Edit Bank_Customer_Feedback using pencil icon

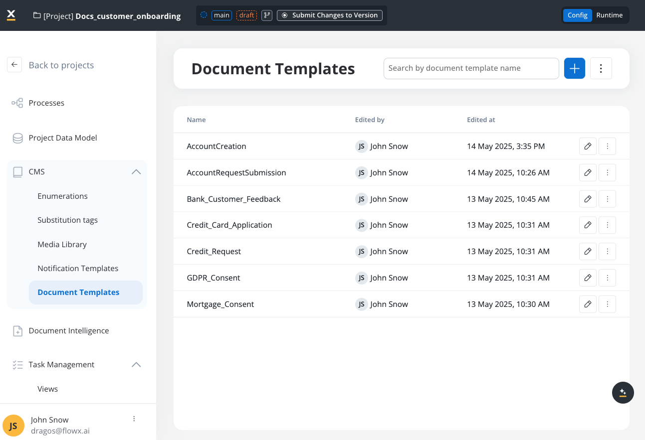click(x=588, y=199)
